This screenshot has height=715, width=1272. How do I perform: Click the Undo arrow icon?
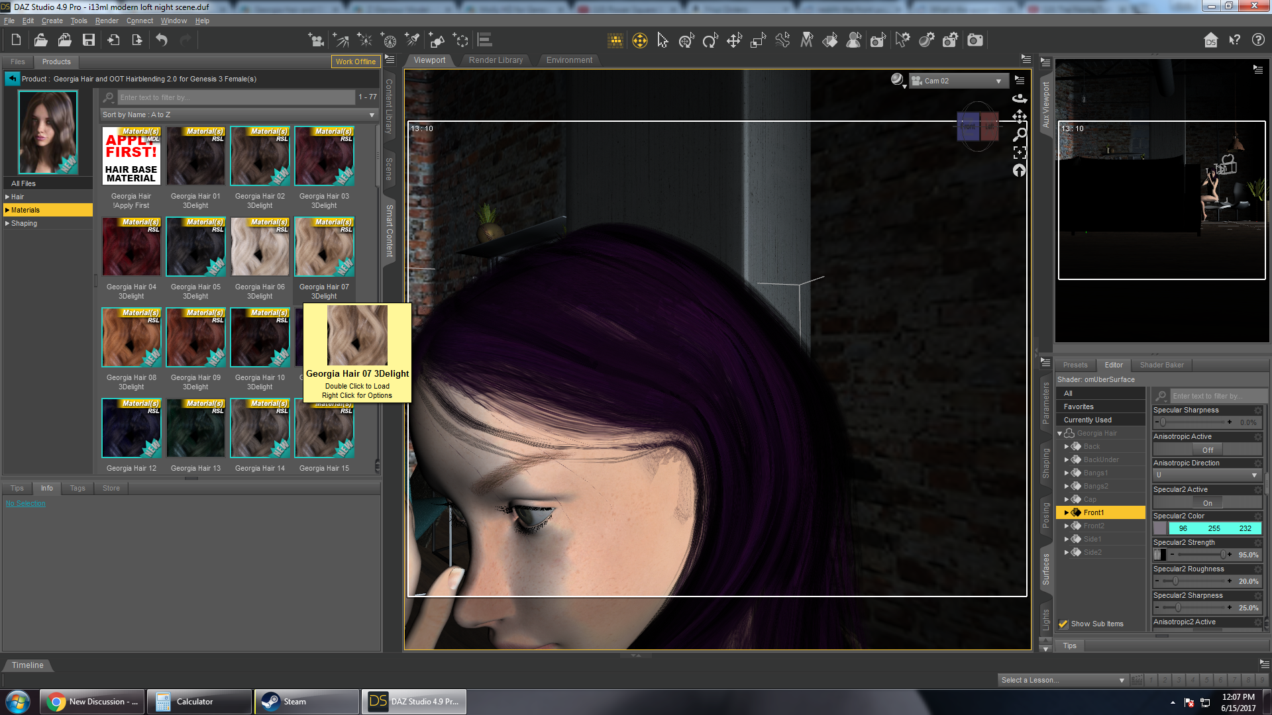(x=162, y=40)
